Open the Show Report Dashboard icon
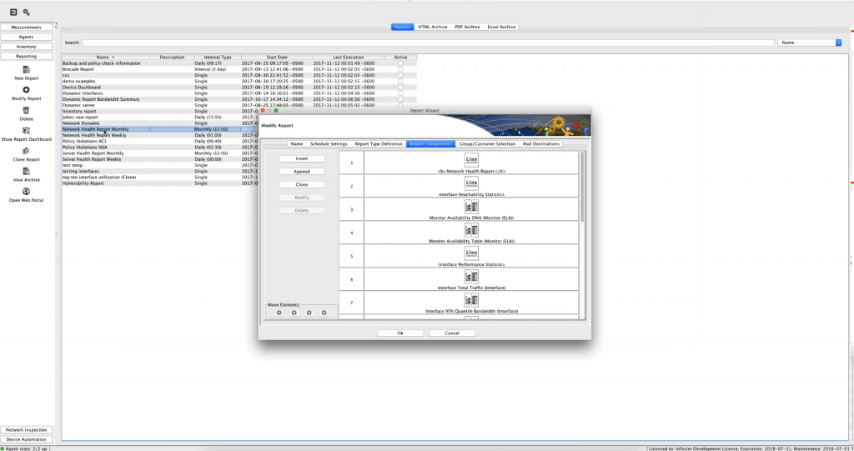Image resolution: width=854 pixels, height=451 pixels. pos(26,130)
